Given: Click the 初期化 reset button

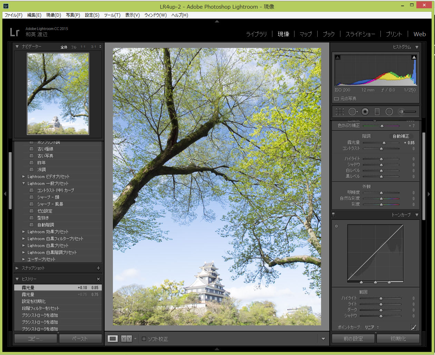Looking at the screenshot, I should tap(398, 339).
